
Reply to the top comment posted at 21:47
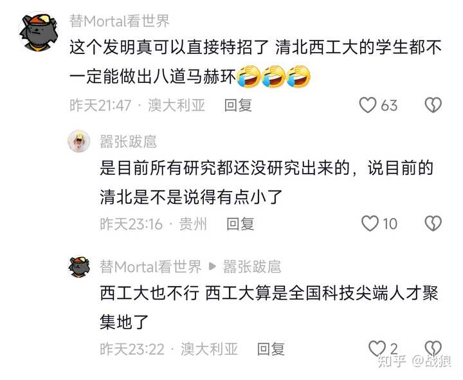click(238, 105)
